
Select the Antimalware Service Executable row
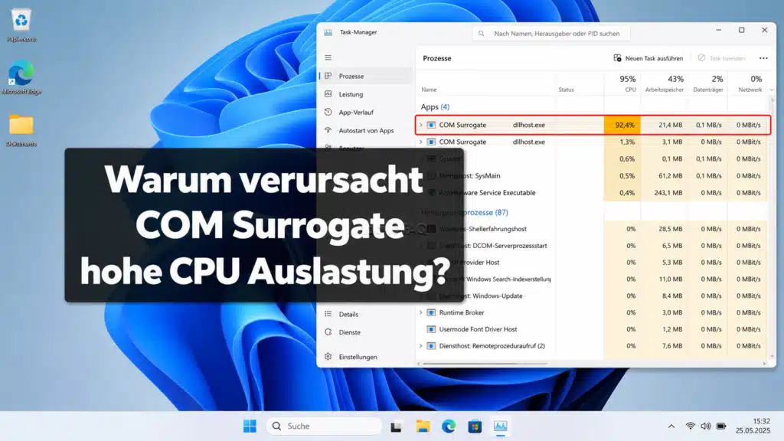593,192
